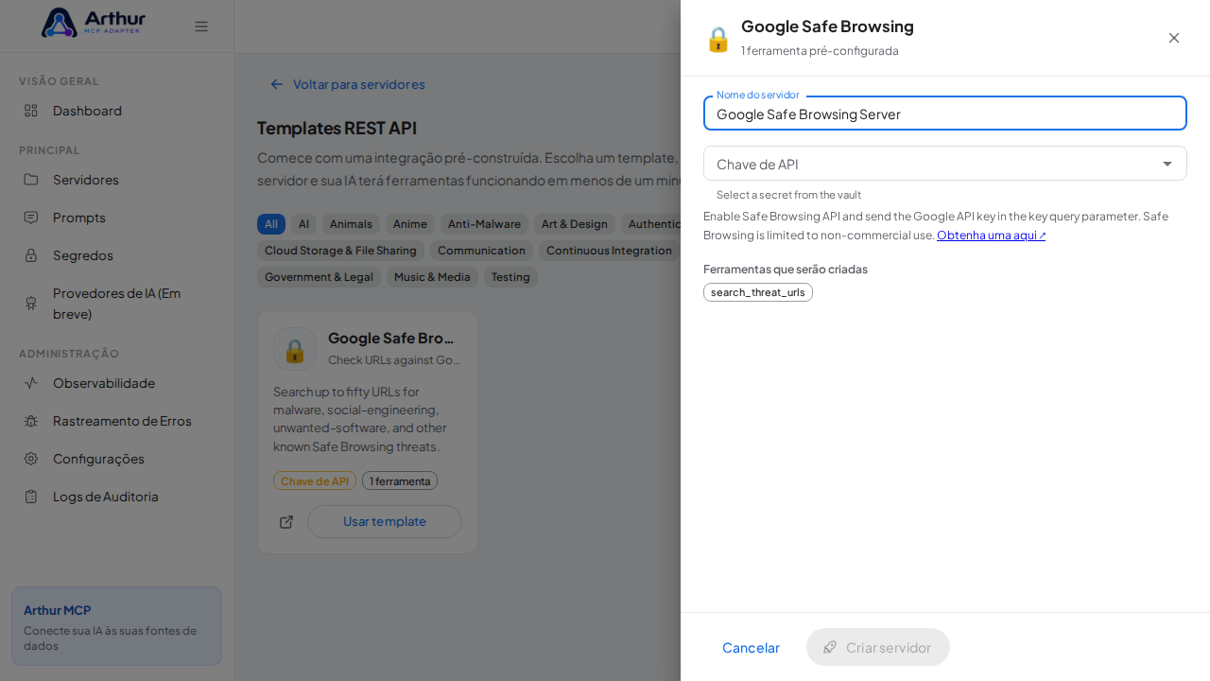Click the back arrow icon near Voltar
Image resolution: width=1210 pixels, height=681 pixels.
click(x=277, y=84)
